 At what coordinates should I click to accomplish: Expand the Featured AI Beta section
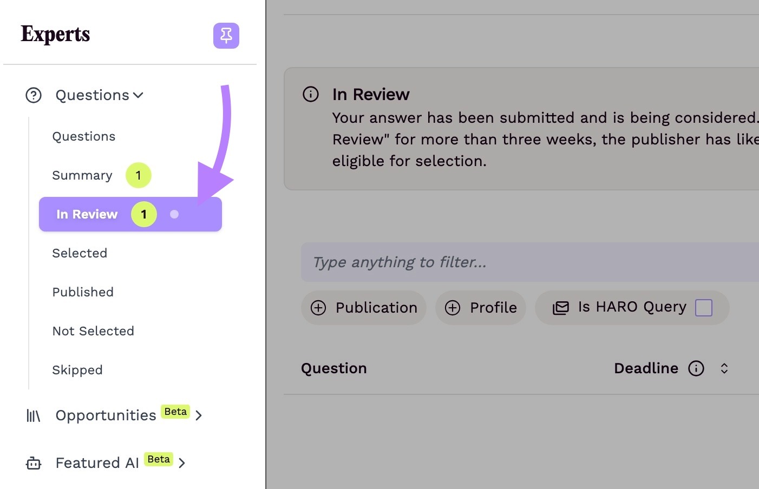coord(182,463)
